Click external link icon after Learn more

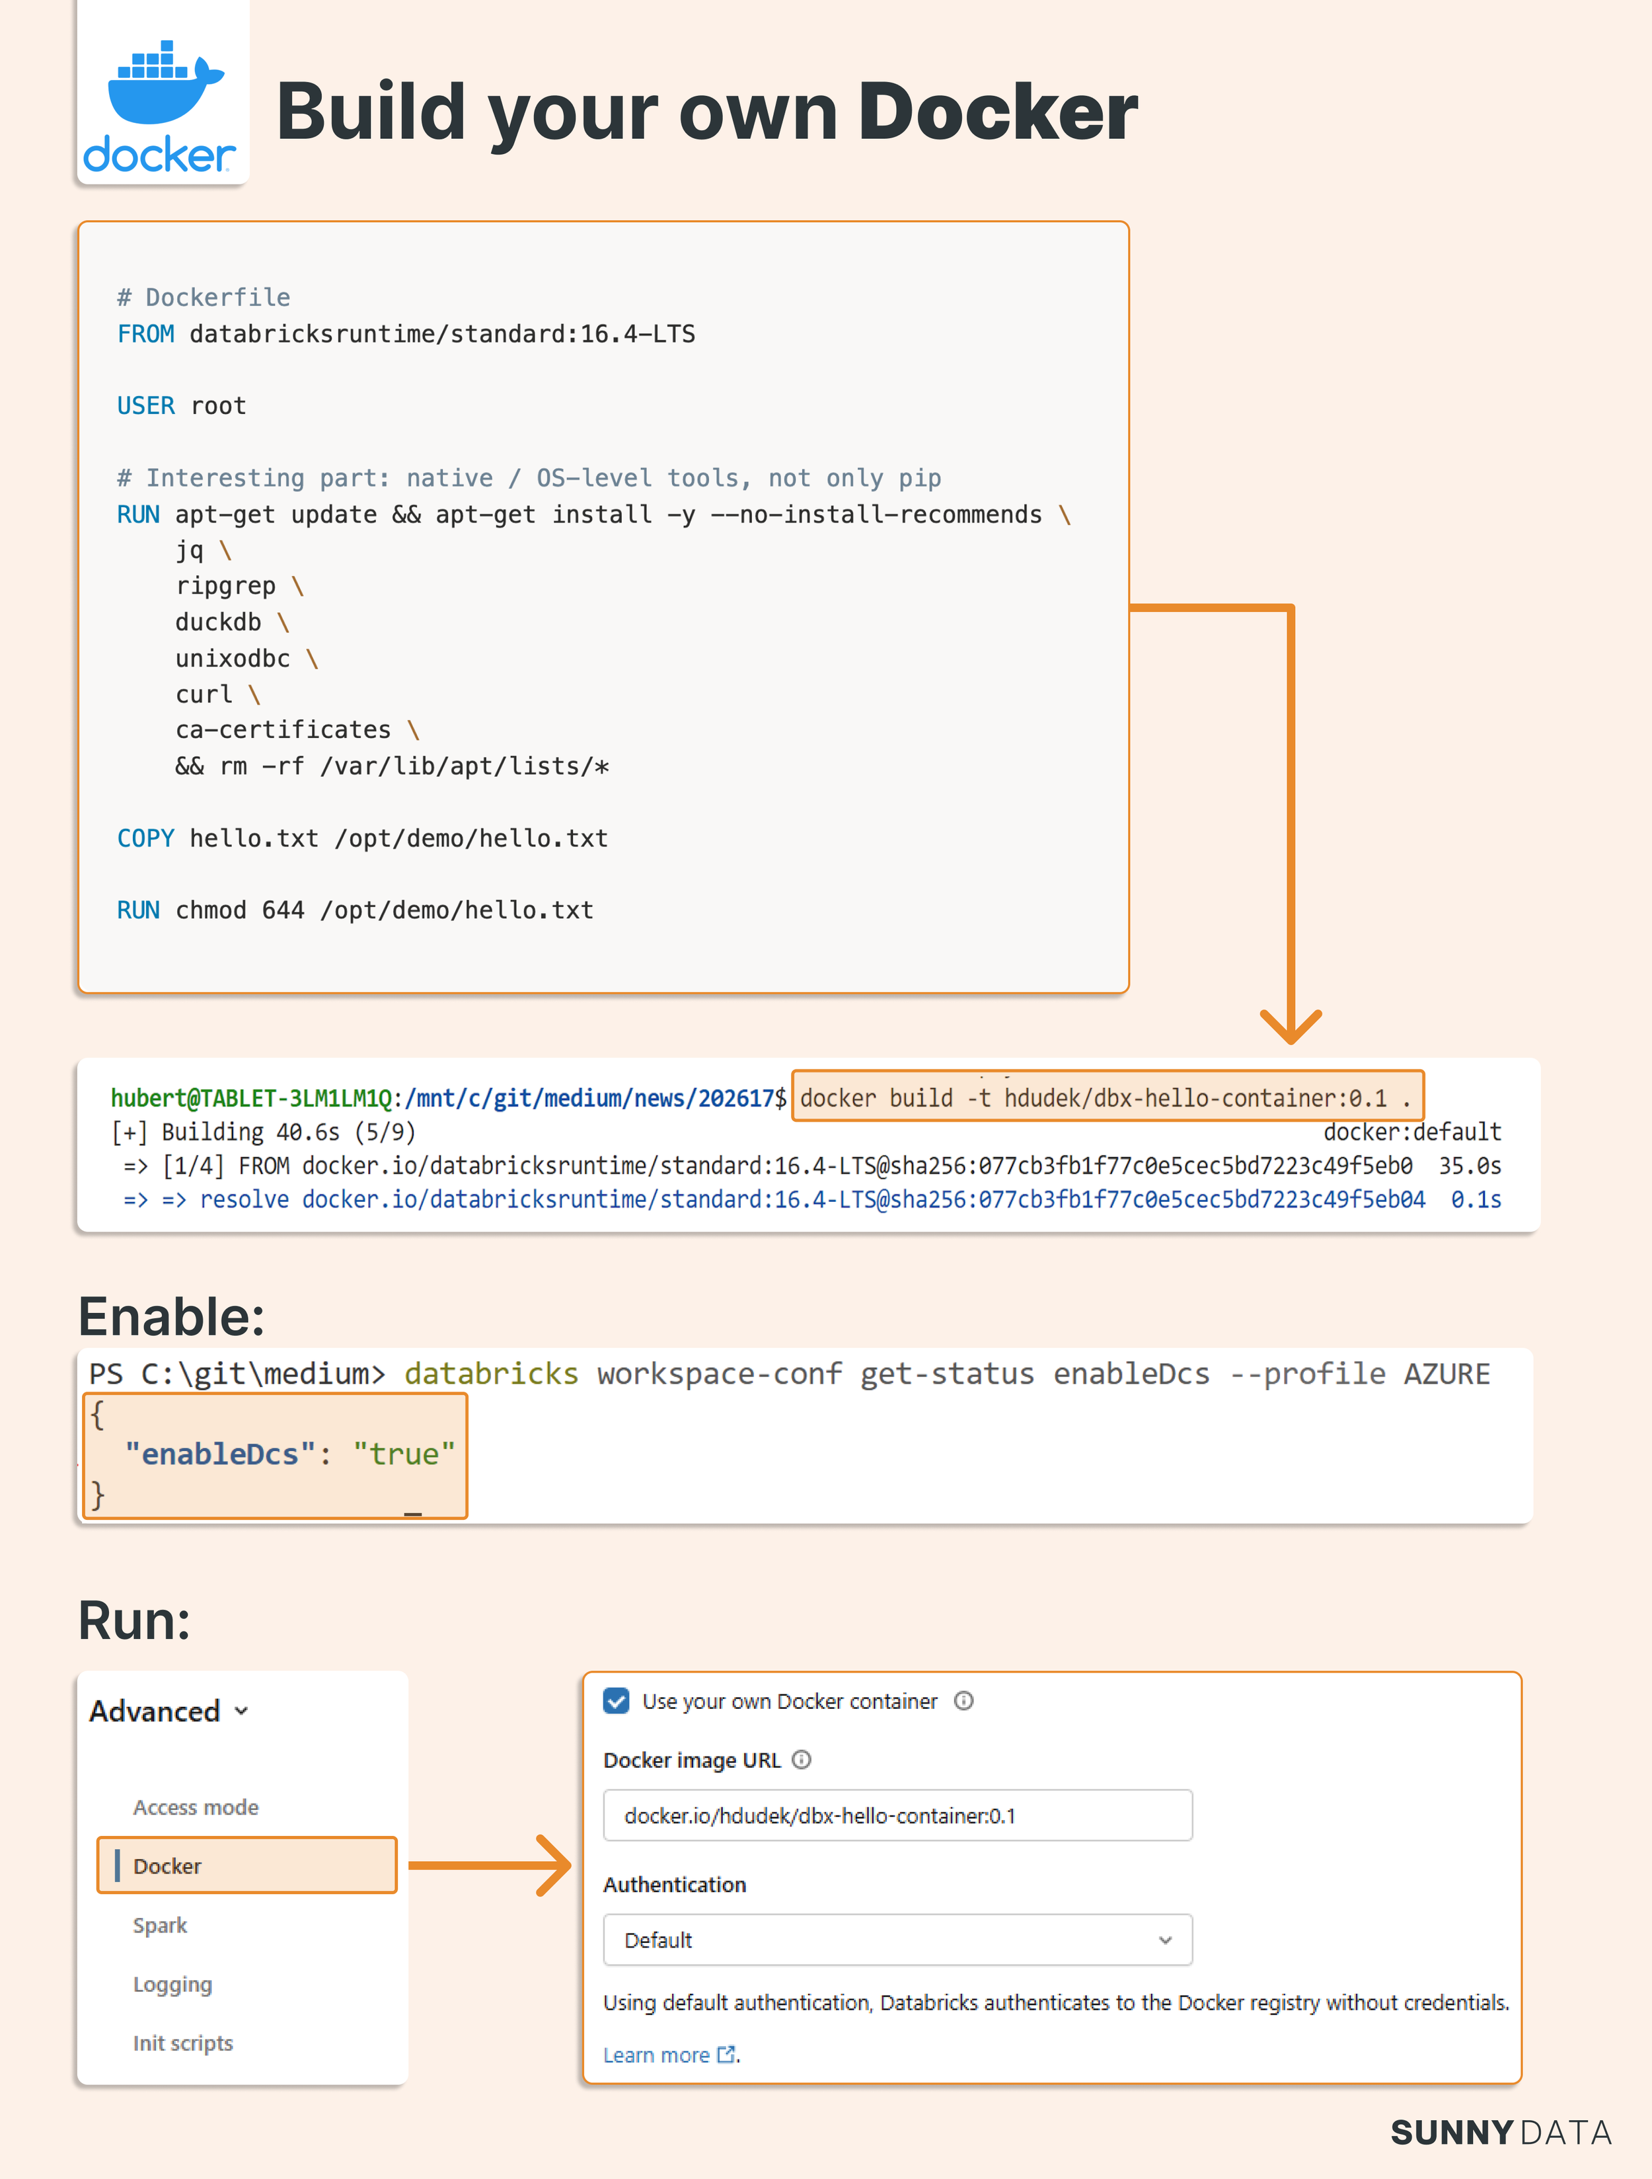727,2054
